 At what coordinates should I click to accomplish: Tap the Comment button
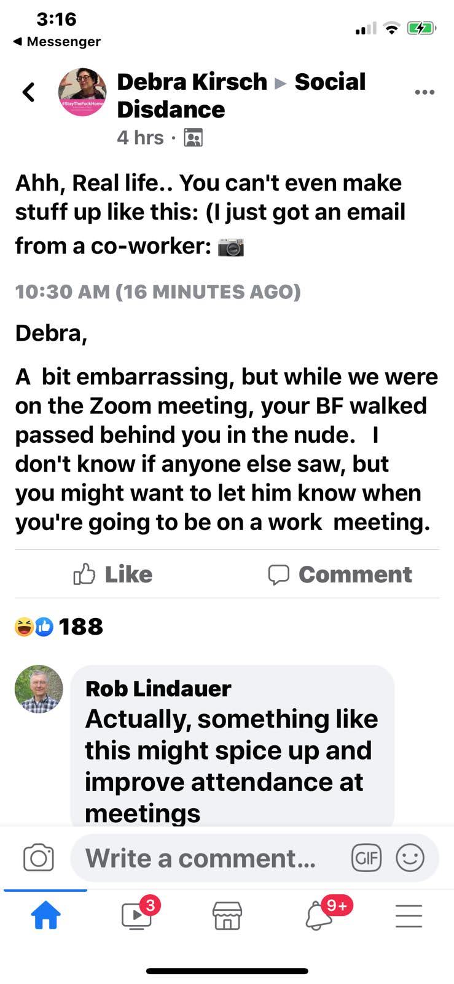pyautogui.click(x=340, y=574)
